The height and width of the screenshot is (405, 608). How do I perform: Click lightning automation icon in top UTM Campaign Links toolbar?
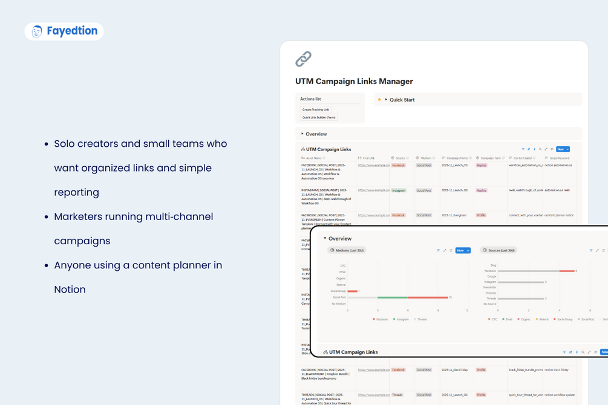534,149
